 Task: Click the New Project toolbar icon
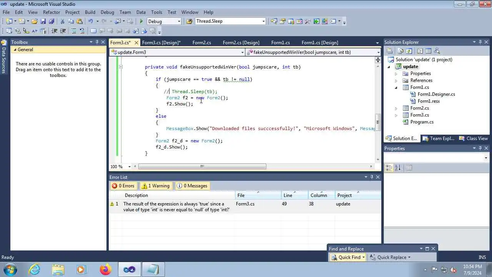[x=9, y=21]
